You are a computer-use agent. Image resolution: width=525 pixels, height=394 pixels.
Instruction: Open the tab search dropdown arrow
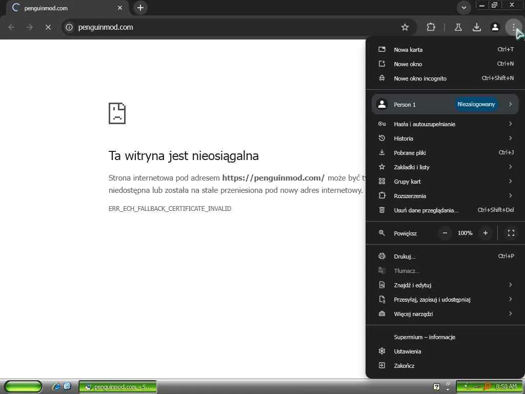click(x=463, y=8)
